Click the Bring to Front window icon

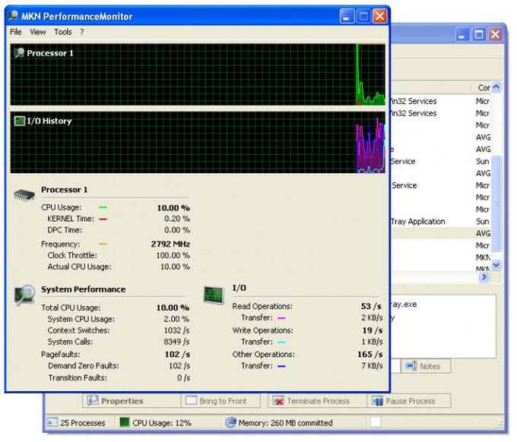click(x=191, y=400)
